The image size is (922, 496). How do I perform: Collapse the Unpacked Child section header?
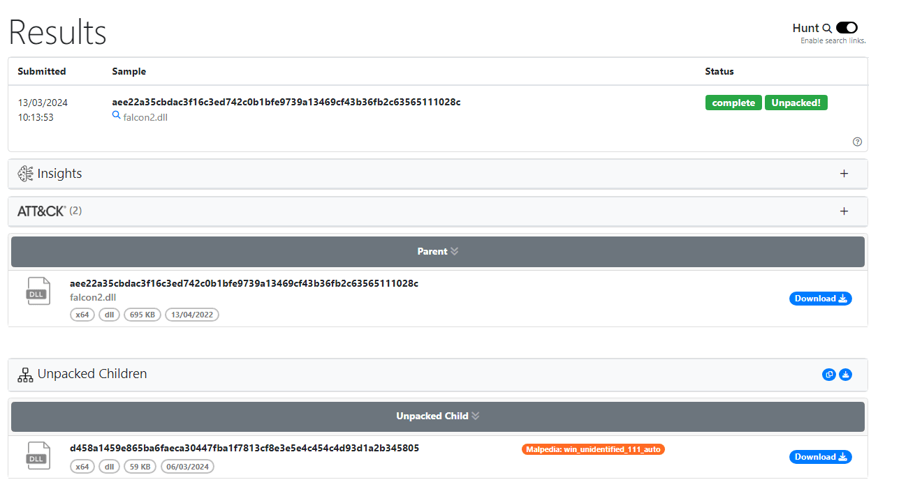[437, 416]
